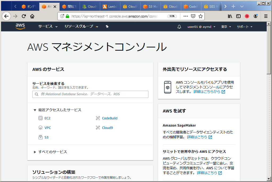Switch to the first CloudW tab
This screenshot has width=272, height=182.
click(90, 7)
